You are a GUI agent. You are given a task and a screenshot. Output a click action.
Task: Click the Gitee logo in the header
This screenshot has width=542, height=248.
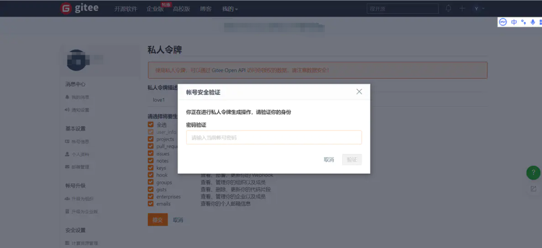[79, 8]
